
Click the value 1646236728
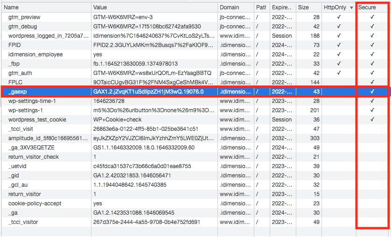point(109,101)
